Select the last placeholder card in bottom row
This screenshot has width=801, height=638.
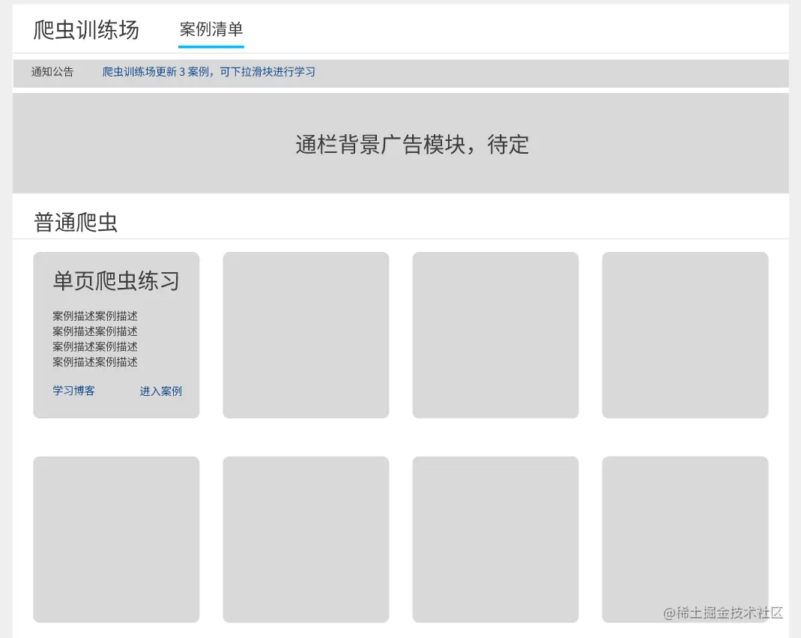tap(685, 539)
